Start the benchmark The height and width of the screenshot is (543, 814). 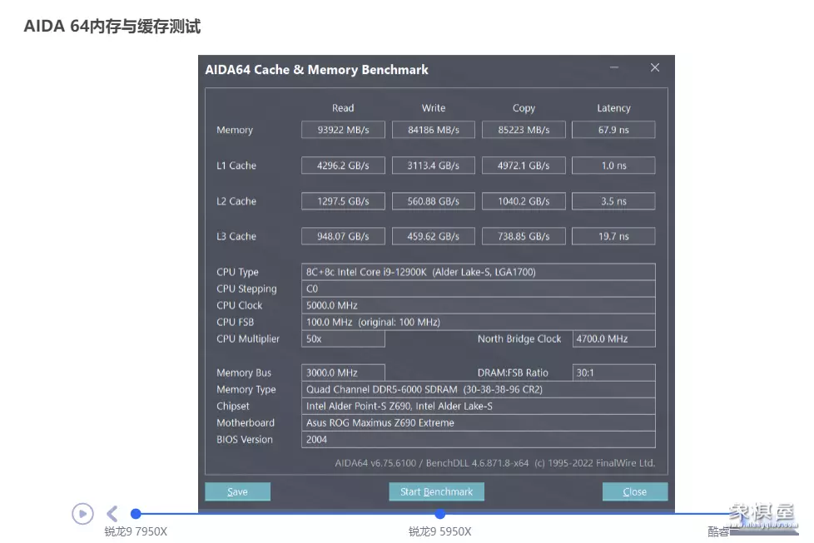click(437, 491)
